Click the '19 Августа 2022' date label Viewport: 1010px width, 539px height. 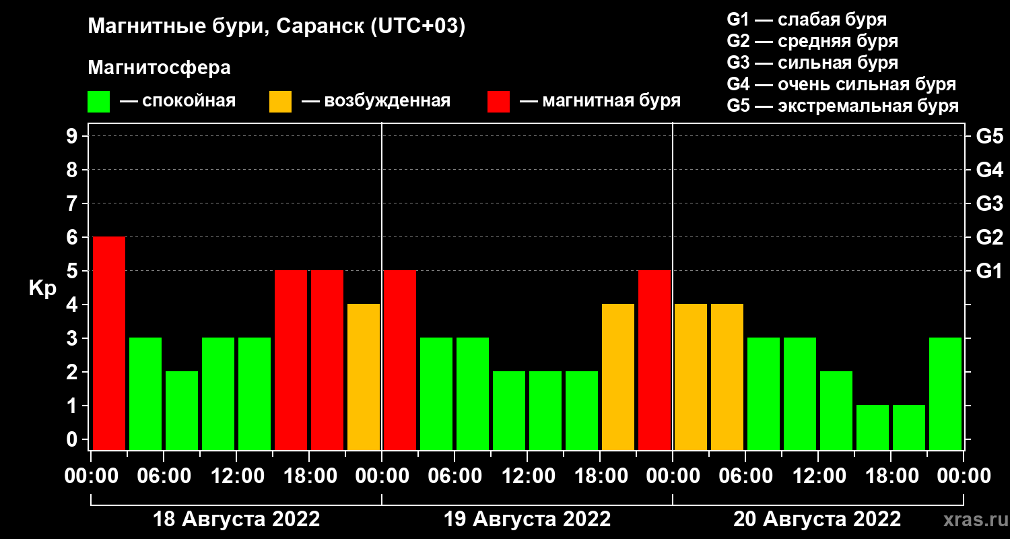click(527, 519)
